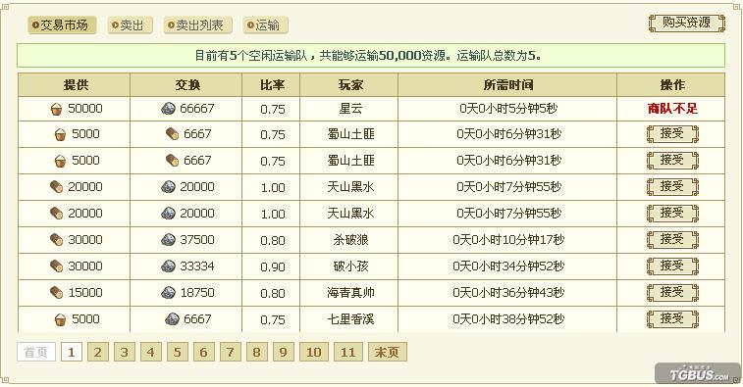The width and height of the screenshot is (743, 387).
Task: Click the ore icon beside 33334
Action: click(168, 266)
